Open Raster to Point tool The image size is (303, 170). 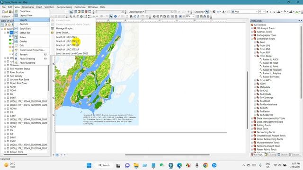click(x=270, y=67)
